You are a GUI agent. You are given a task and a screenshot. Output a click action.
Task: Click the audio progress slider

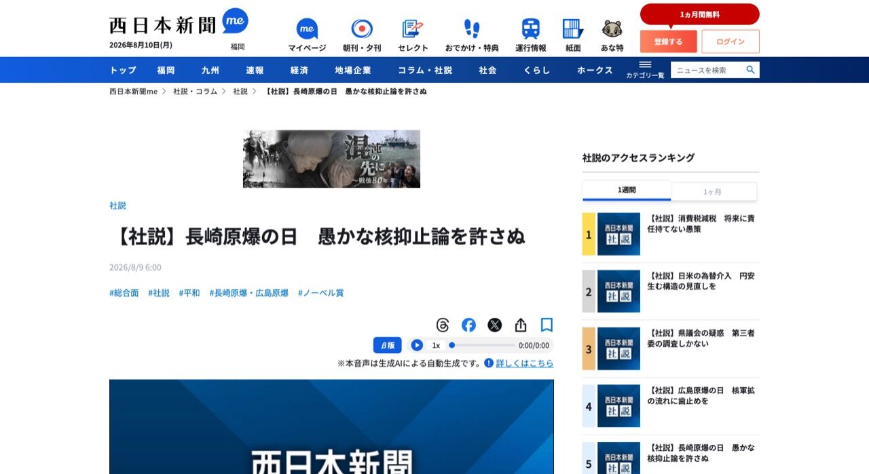coord(481,345)
